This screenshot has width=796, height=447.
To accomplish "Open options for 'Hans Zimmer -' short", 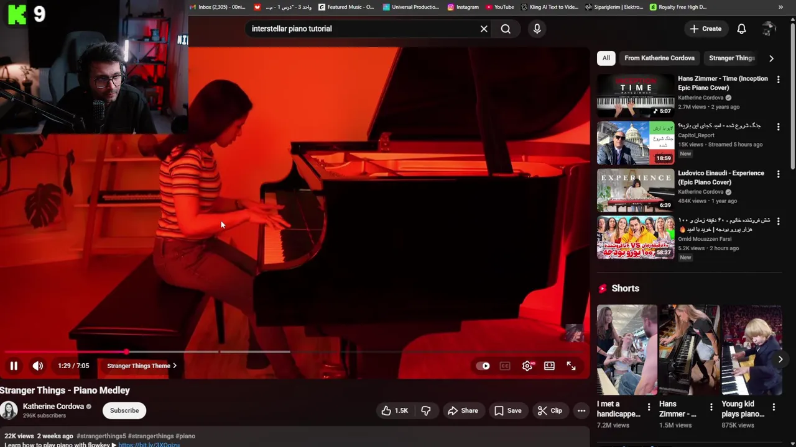I will tap(711, 407).
